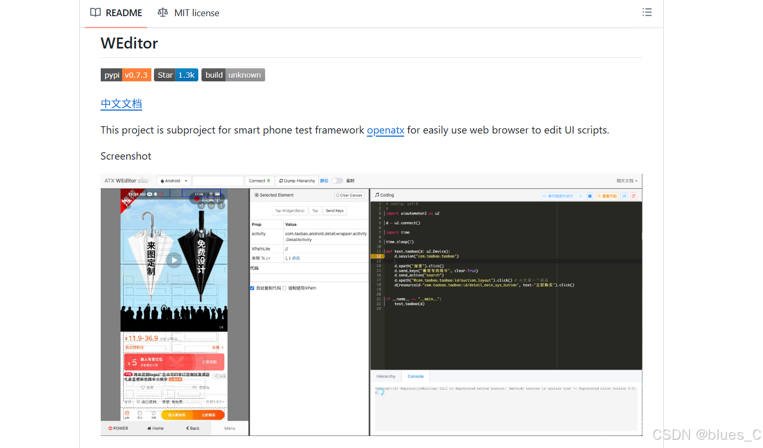Click the gear run icon in Coding toolbar

[x=580, y=196]
